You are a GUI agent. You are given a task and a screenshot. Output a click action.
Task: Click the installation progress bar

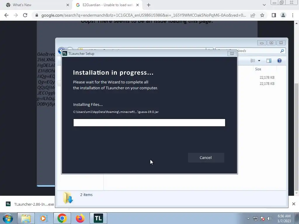click(x=149, y=123)
